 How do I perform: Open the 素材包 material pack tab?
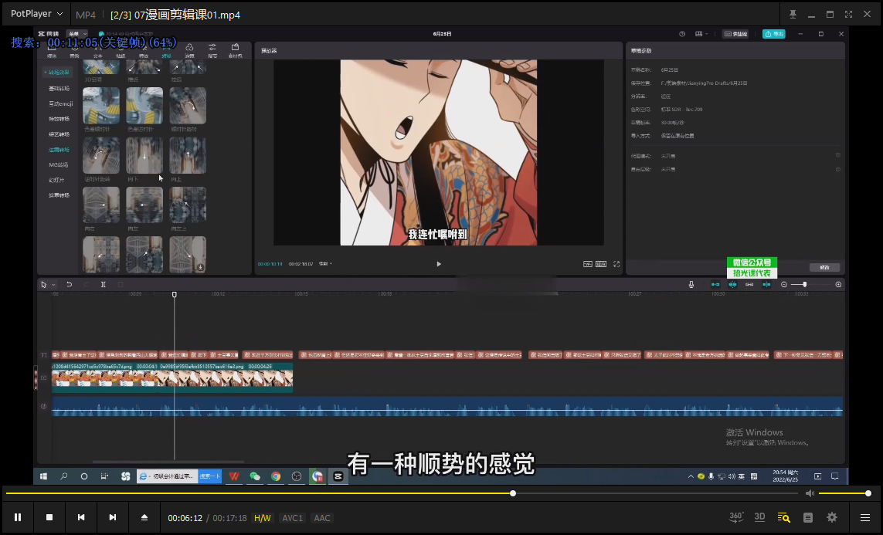236,50
